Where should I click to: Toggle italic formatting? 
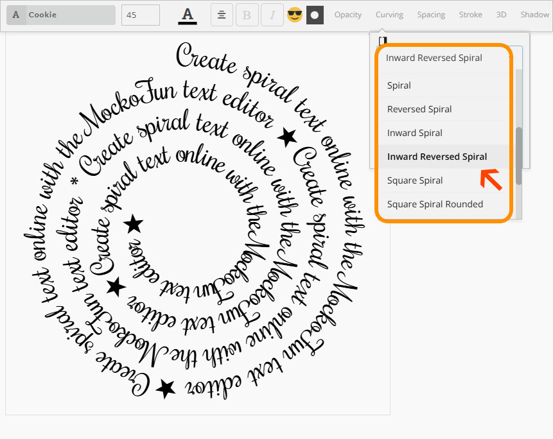[x=271, y=15]
